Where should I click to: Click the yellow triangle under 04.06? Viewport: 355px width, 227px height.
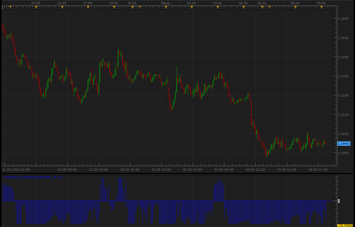[244, 7]
